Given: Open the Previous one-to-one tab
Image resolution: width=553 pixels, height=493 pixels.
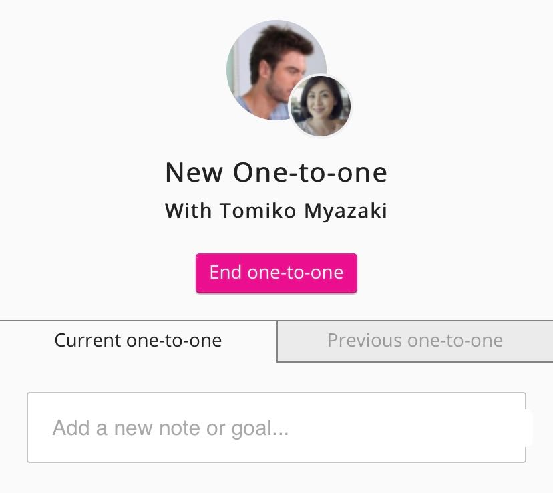Looking at the screenshot, I should [415, 341].
